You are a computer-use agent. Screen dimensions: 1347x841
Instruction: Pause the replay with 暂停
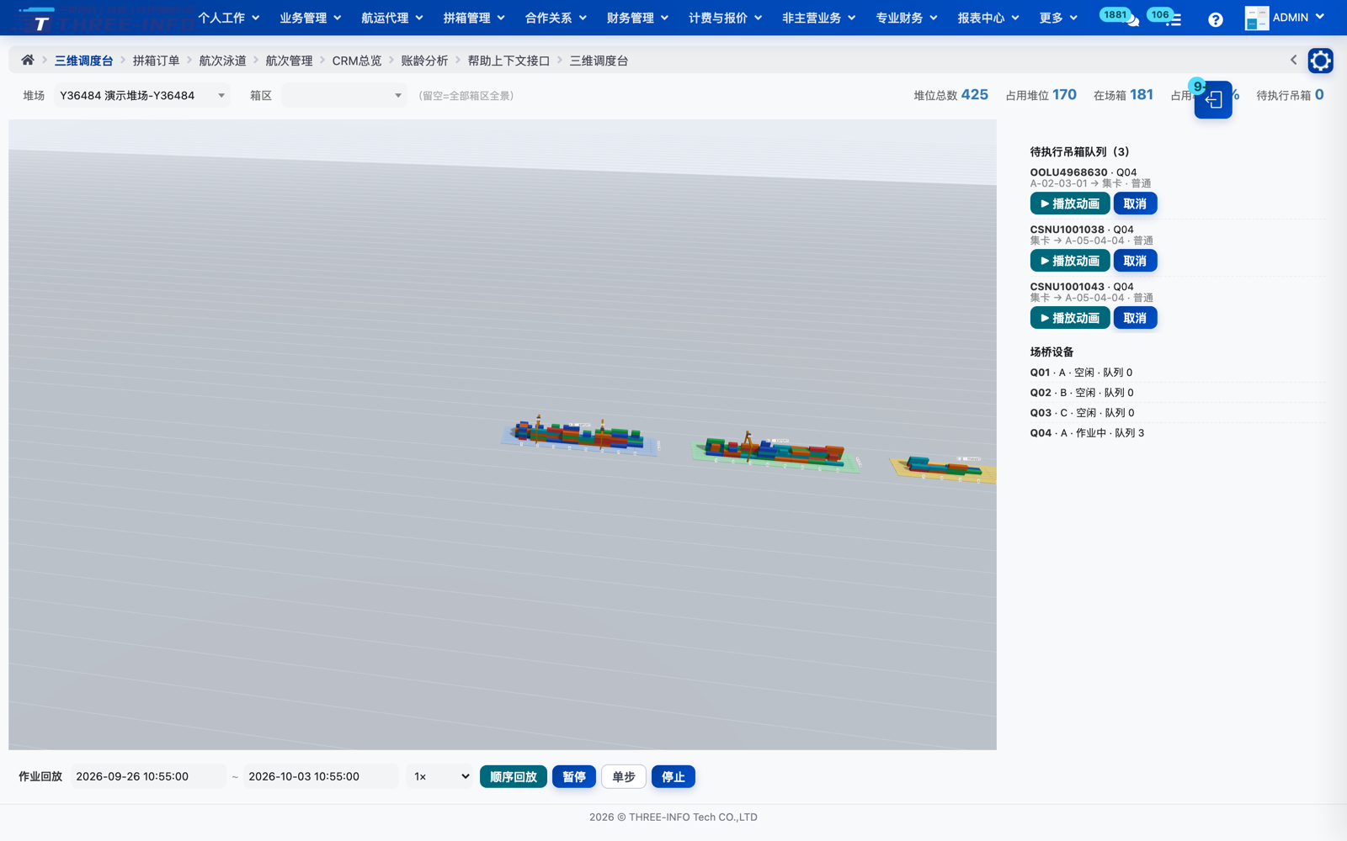click(x=574, y=776)
